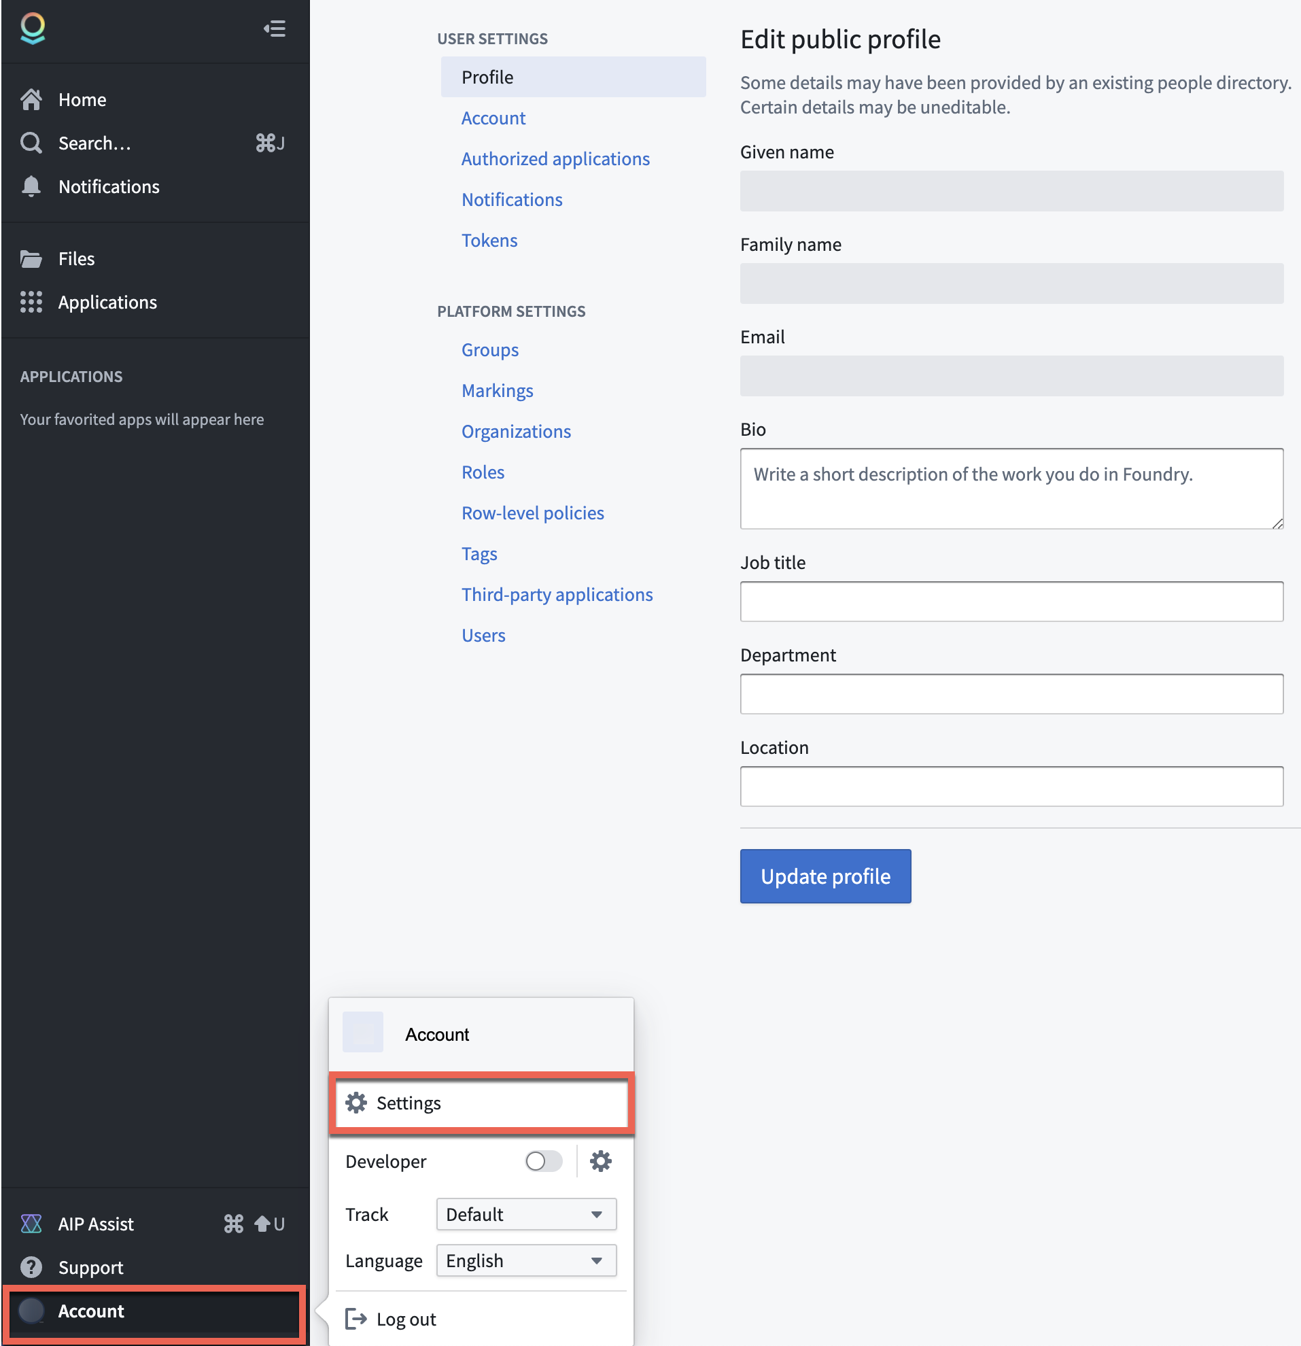The height and width of the screenshot is (1346, 1301).
Task: Click the Family name field
Action: point(1011,283)
